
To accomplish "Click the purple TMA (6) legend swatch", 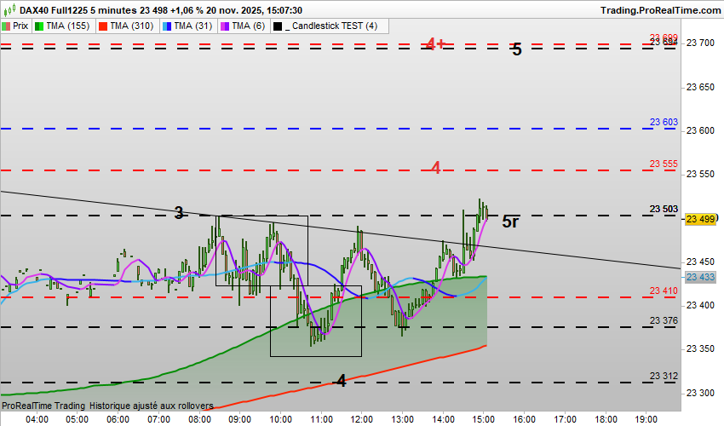I will (x=225, y=26).
